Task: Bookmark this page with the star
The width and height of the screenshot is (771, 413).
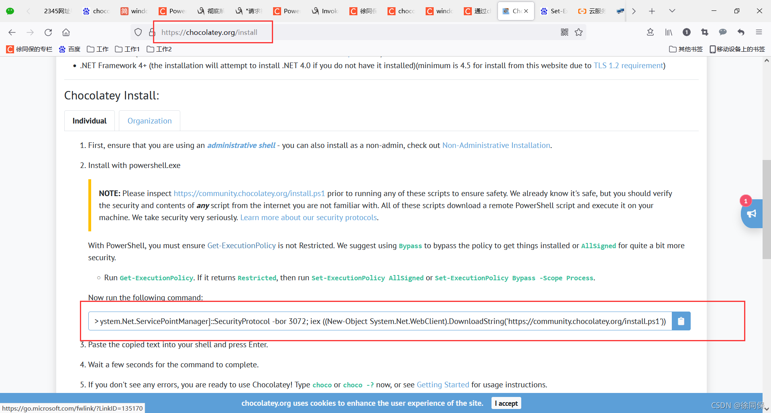Action: (x=579, y=32)
